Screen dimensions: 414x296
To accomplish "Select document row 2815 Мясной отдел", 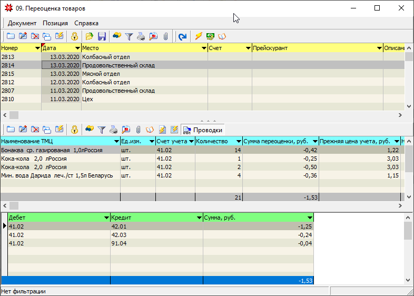I will [105, 74].
